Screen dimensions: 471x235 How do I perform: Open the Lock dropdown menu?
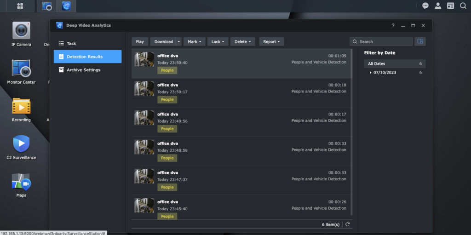click(218, 42)
